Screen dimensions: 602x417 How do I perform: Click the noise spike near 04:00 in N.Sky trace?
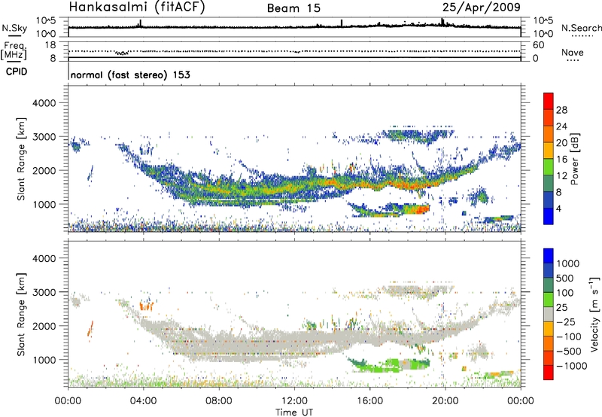click(141, 23)
